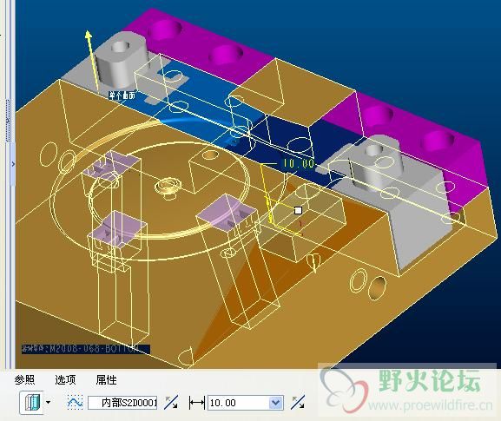Click the 单个曲面 label on the model

[122, 95]
